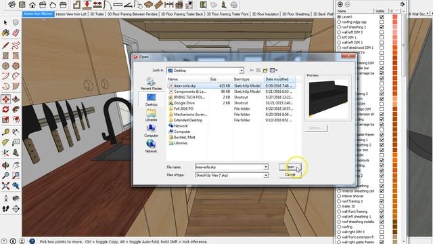Screen dimensions: 433x244
Task: Sort files by Item type column
Action: click(248, 79)
